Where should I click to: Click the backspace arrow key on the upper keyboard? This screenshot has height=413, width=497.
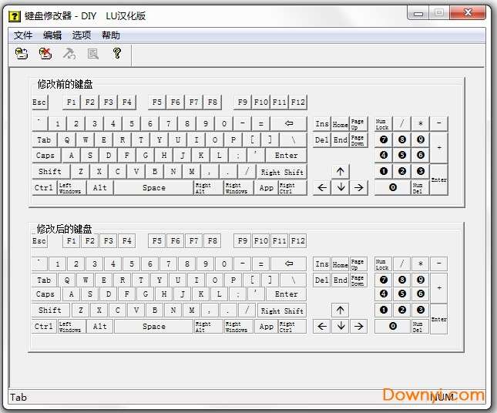289,123
